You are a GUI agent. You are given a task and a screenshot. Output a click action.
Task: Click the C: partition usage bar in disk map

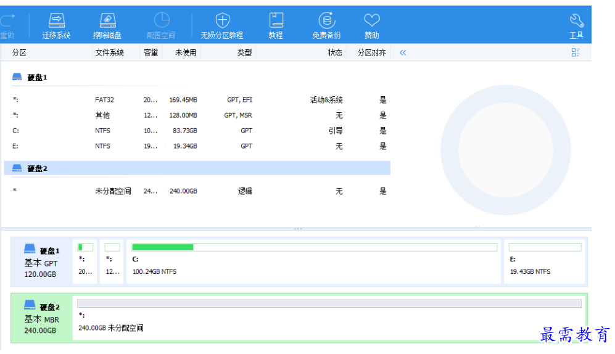314,247
